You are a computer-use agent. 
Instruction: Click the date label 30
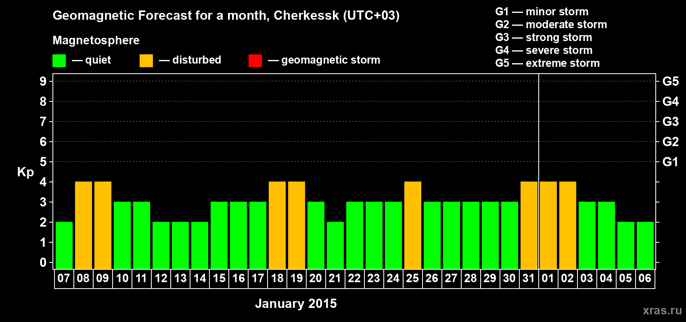pyautogui.click(x=509, y=278)
